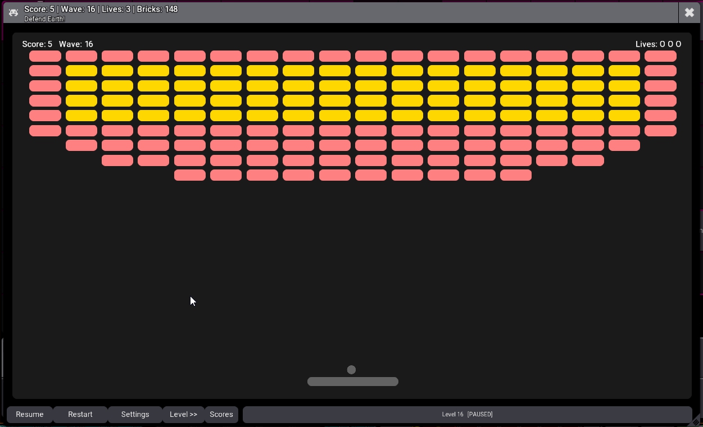The height and width of the screenshot is (427, 703).
Task: Click the gray ball above the paddle
Action: (x=351, y=370)
